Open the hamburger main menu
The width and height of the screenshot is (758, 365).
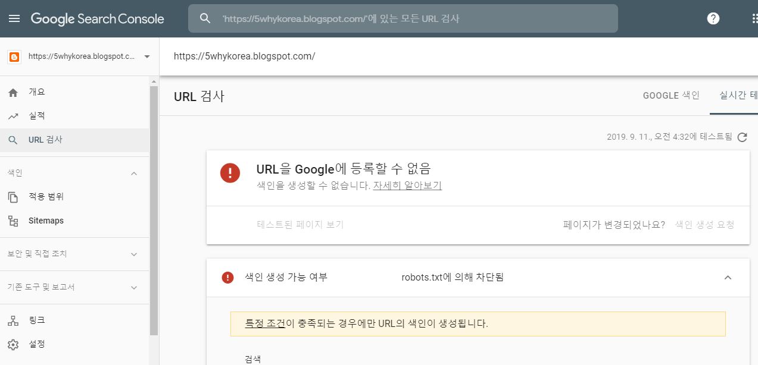[14, 18]
